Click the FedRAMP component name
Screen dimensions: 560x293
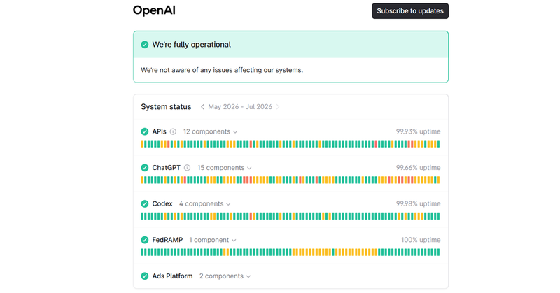coord(167,240)
